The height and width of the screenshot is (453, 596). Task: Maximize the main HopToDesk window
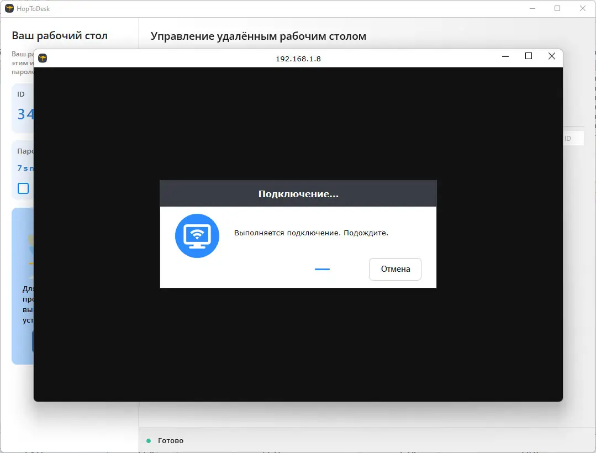point(557,8)
